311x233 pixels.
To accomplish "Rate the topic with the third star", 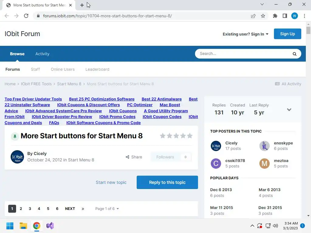I will tap(176, 136).
